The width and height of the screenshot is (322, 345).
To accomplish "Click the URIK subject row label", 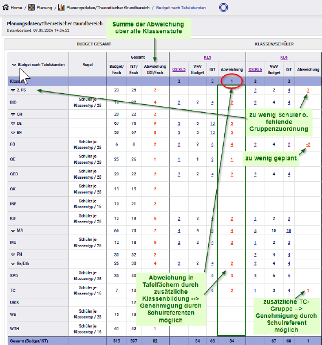I will 14,302.
